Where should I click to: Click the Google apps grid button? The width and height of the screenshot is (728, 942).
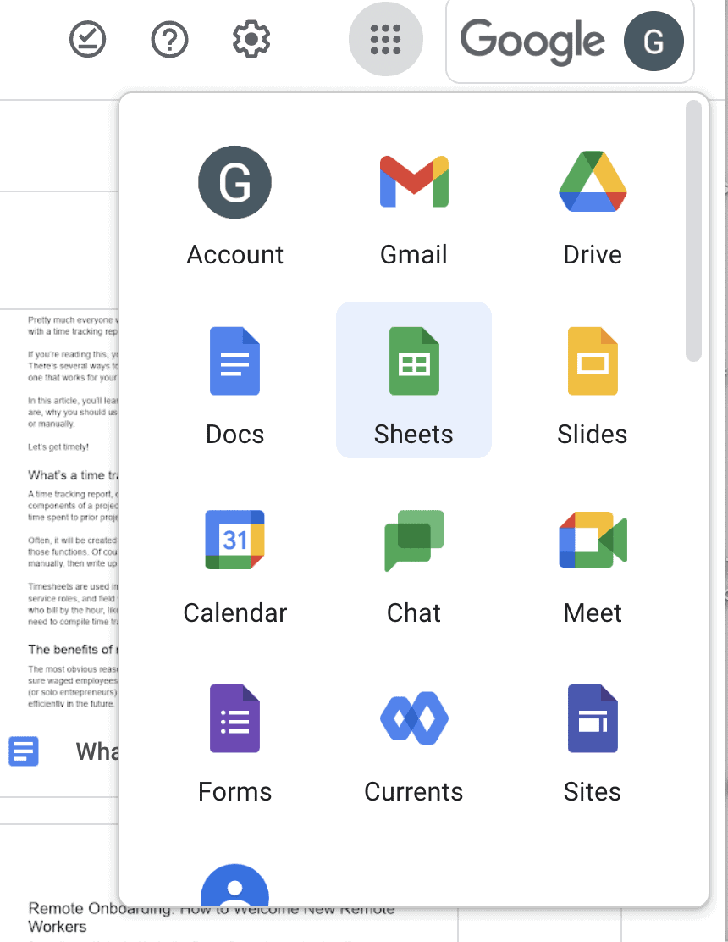tap(385, 40)
